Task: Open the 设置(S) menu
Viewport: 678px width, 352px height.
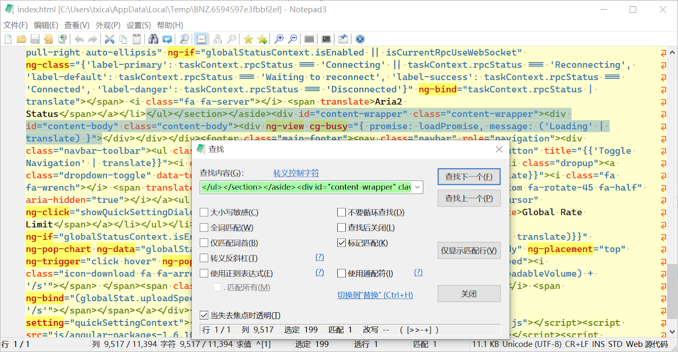Action: [x=139, y=25]
